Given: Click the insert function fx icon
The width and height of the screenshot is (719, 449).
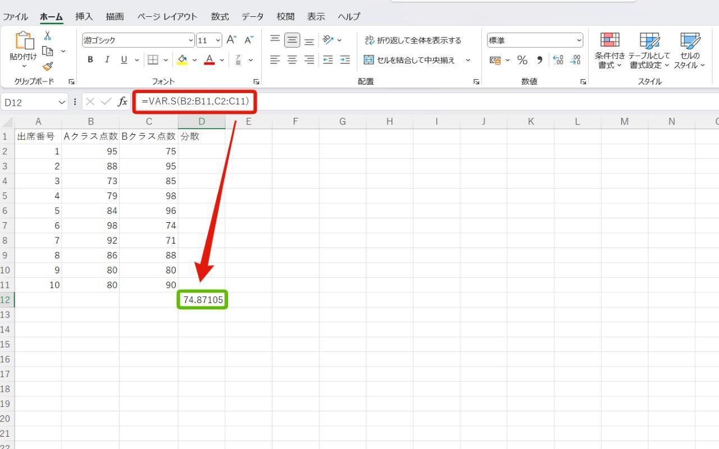Looking at the screenshot, I should 122,102.
